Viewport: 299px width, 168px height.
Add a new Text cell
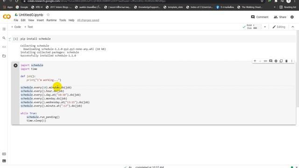28,27
